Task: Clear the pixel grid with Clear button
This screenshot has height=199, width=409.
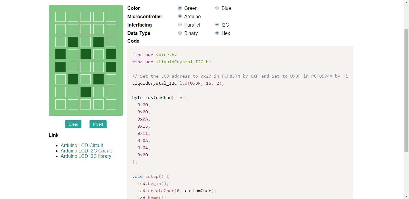Action: [73, 124]
